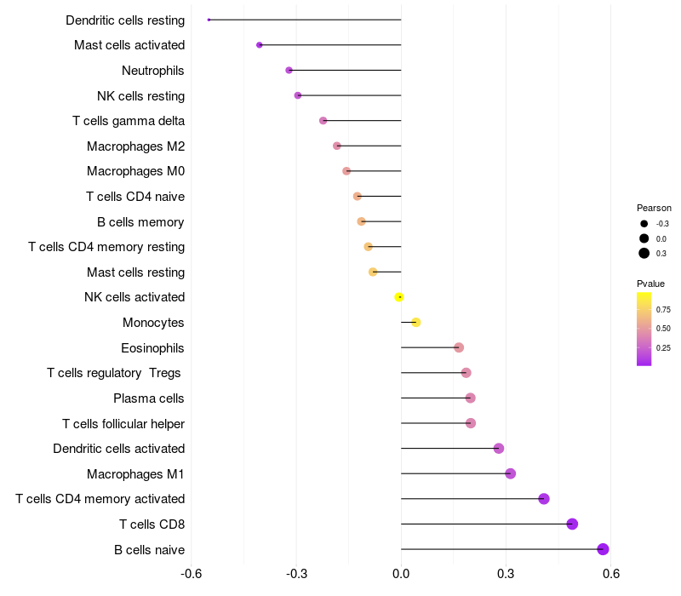Click the -0.6 x-axis tick label
The width and height of the screenshot is (681, 596).
click(x=191, y=573)
